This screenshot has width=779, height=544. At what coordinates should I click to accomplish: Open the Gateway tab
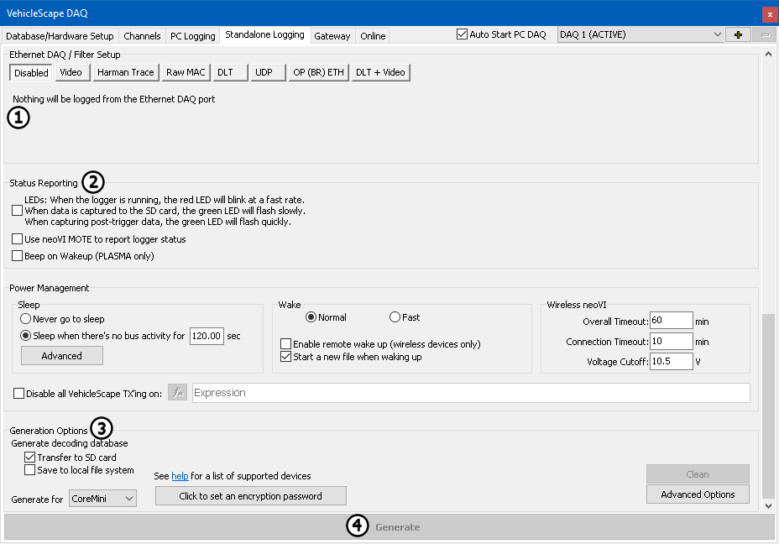click(332, 36)
